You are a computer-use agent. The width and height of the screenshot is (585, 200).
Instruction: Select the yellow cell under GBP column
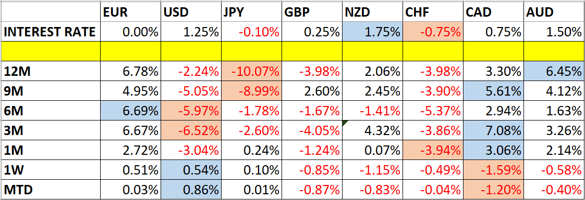click(x=311, y=51)
